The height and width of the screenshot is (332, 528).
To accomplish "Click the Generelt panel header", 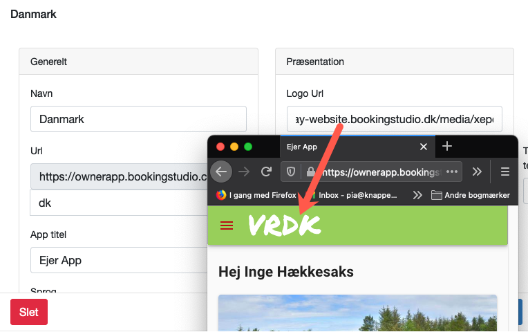I will coord(138,62).
